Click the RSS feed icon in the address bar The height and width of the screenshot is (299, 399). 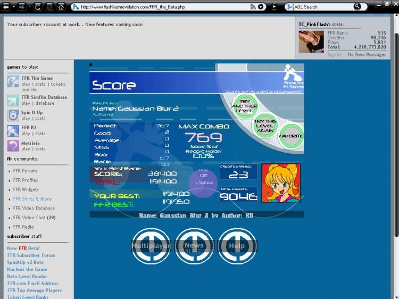(253, 7)
